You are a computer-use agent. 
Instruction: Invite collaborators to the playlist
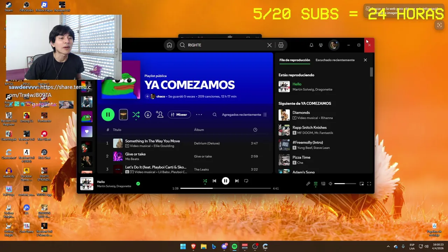(160, 114)
